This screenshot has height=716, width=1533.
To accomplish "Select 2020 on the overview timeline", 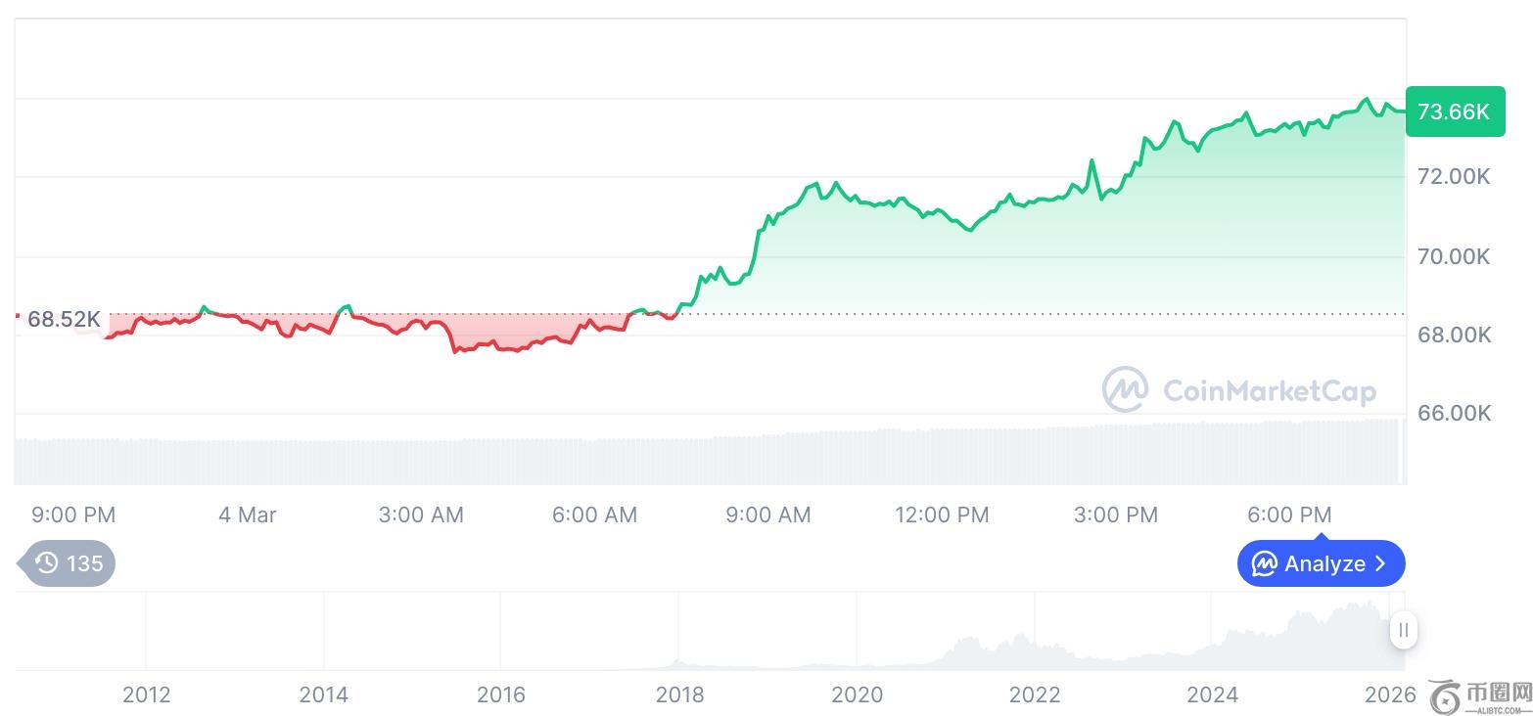I will click(857, 694).
